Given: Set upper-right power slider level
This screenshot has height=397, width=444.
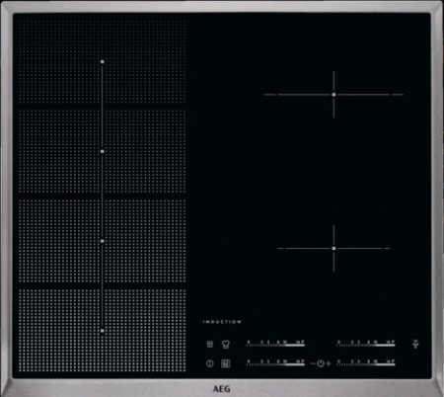Looking at the screenshot, I should (366, 344).
